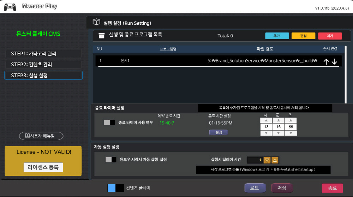Decrease the hour (시) value
Screen dimensions: 353x197
coord(266,133)
